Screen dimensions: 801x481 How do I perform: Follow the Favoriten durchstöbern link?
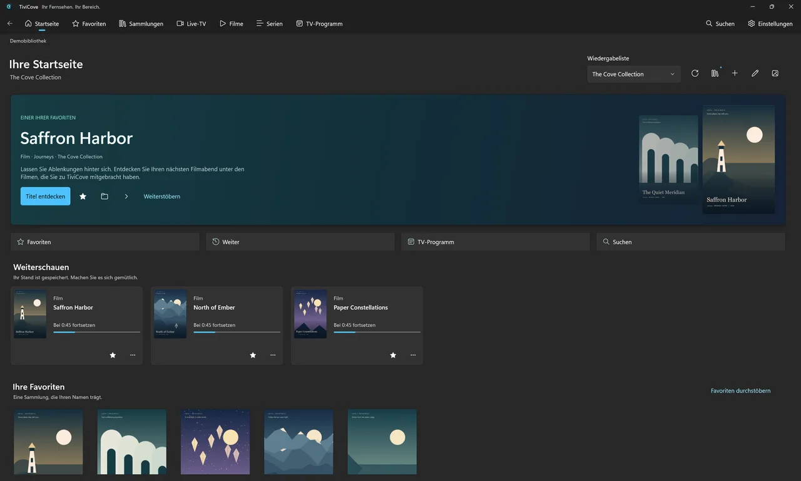point(740,391)
